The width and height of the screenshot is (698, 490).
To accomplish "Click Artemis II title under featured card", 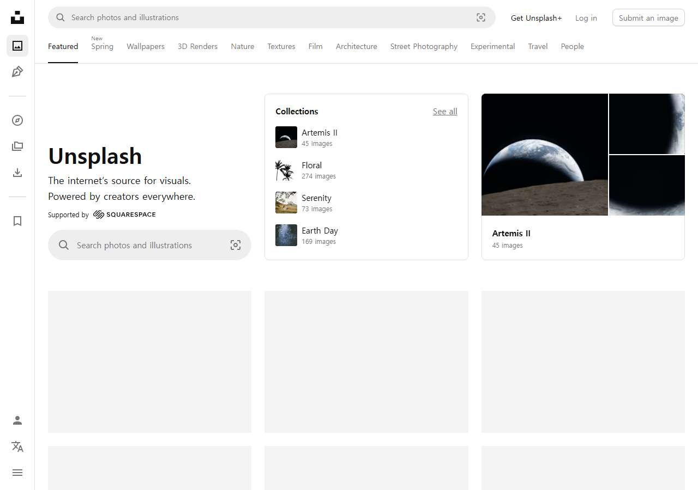I will [x=512, y=233].
